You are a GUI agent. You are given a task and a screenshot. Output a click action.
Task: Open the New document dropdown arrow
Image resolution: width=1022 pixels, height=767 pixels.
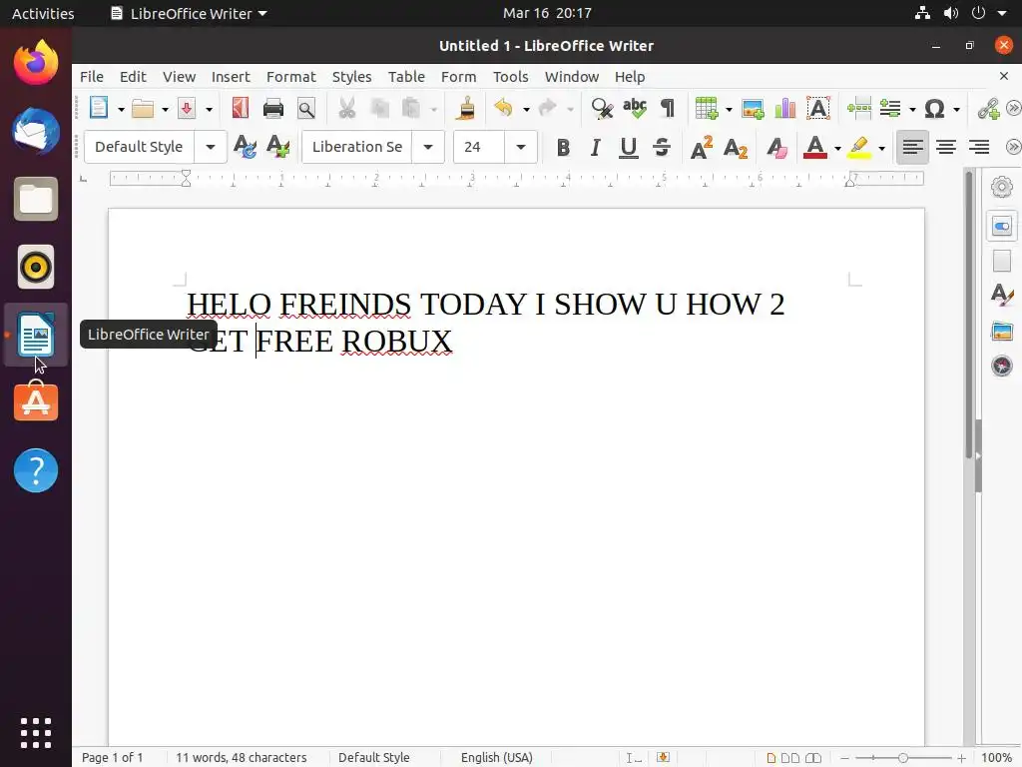point(121,109)
